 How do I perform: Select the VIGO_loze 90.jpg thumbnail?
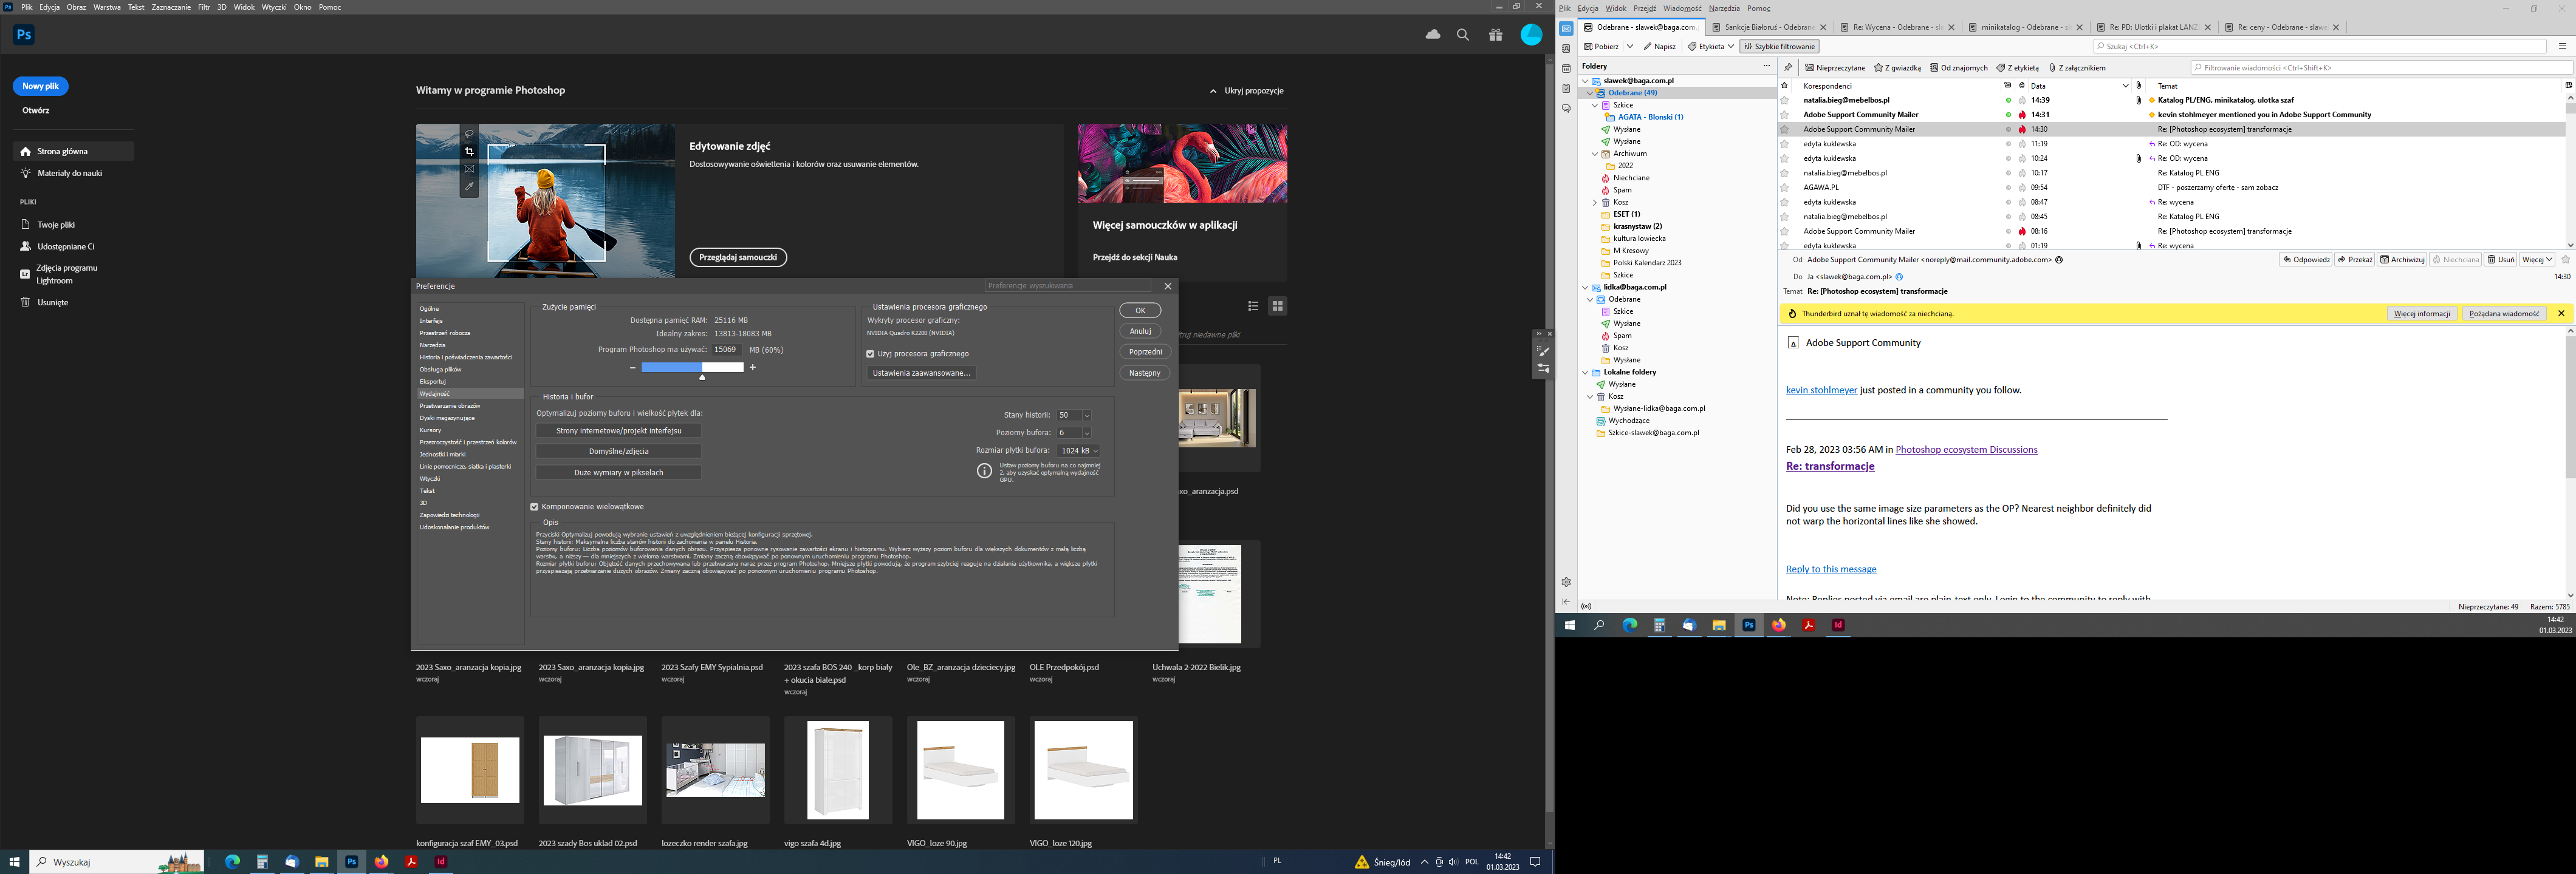click(960, 769)
